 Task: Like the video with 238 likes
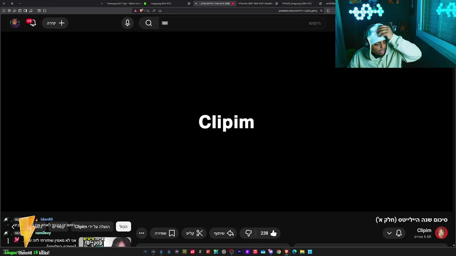[x=269, y=233]
